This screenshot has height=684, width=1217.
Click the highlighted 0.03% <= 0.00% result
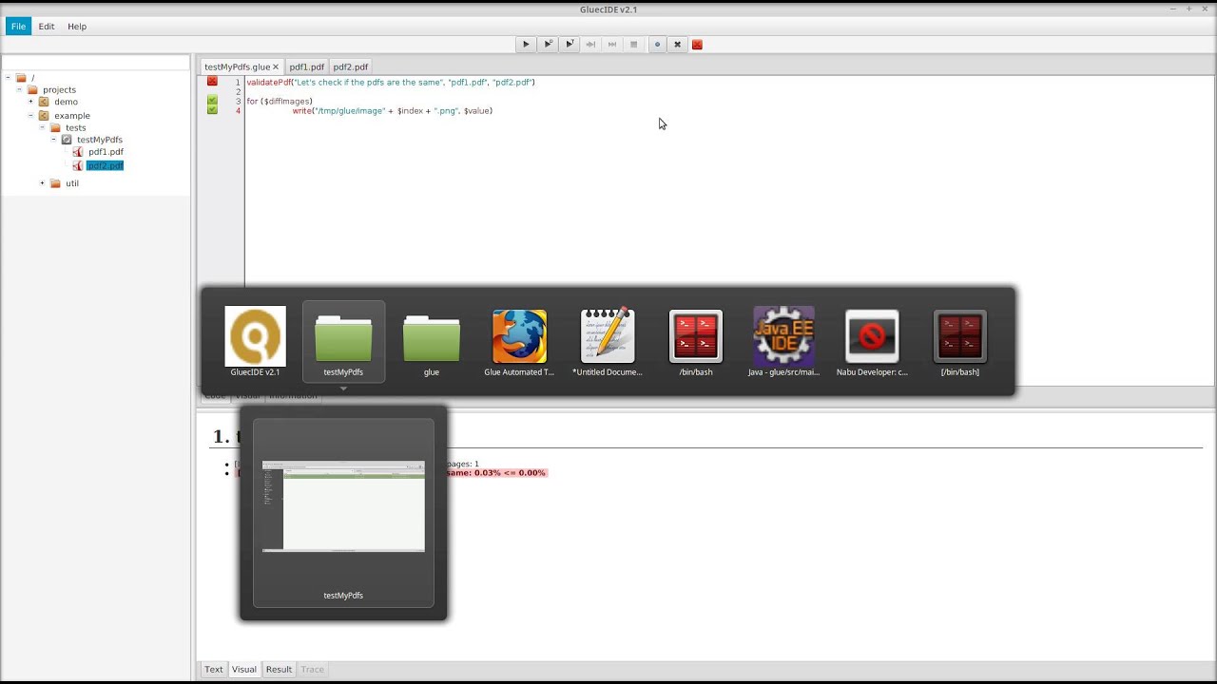click(510, 473)
